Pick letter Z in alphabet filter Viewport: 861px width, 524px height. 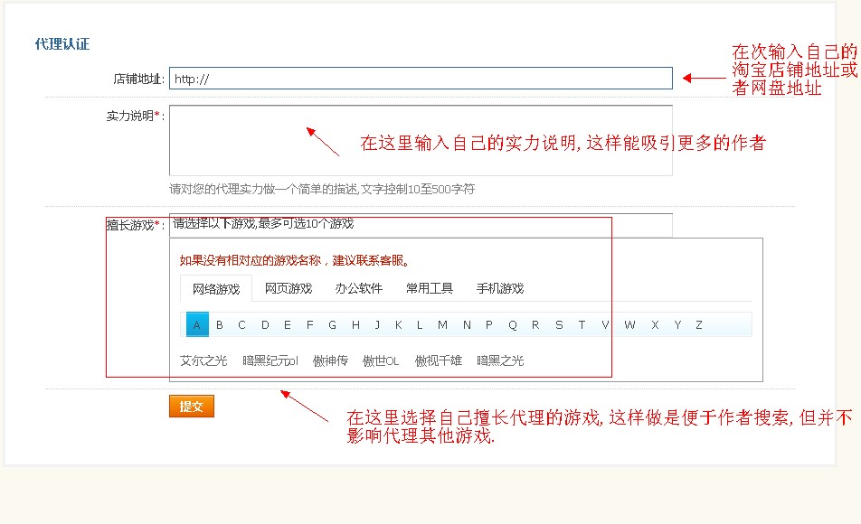[x=699, y=325]
